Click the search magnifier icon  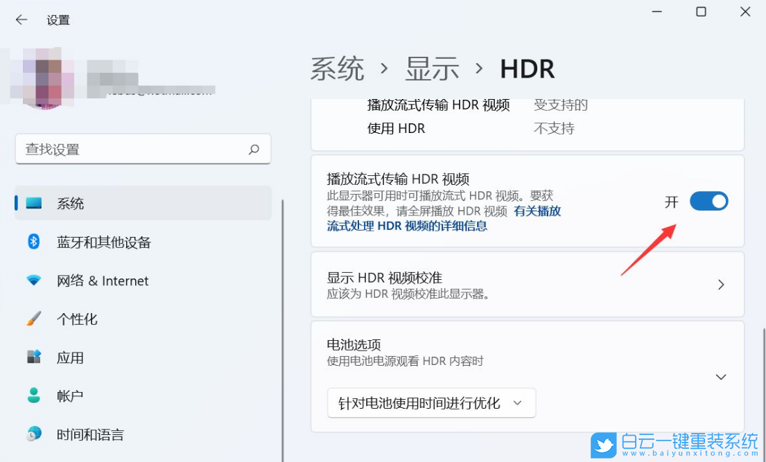click(x=254, y=149)
